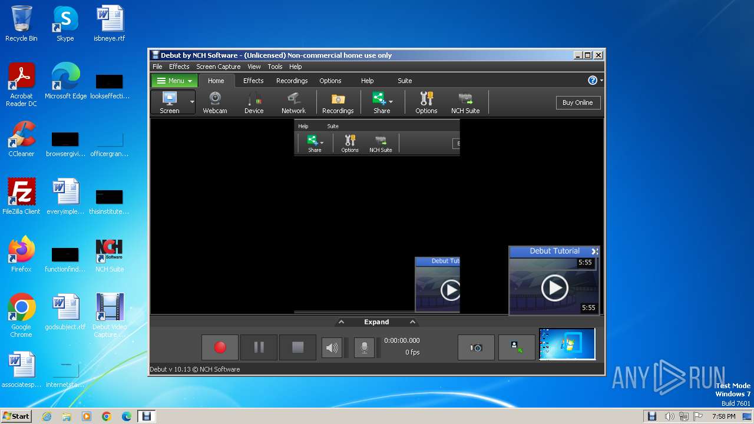Open the File menu

click(157, 67)
